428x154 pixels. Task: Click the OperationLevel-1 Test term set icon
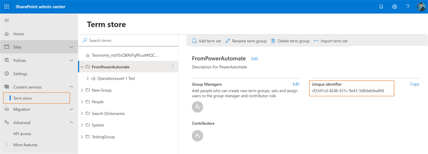click(93, 79)
